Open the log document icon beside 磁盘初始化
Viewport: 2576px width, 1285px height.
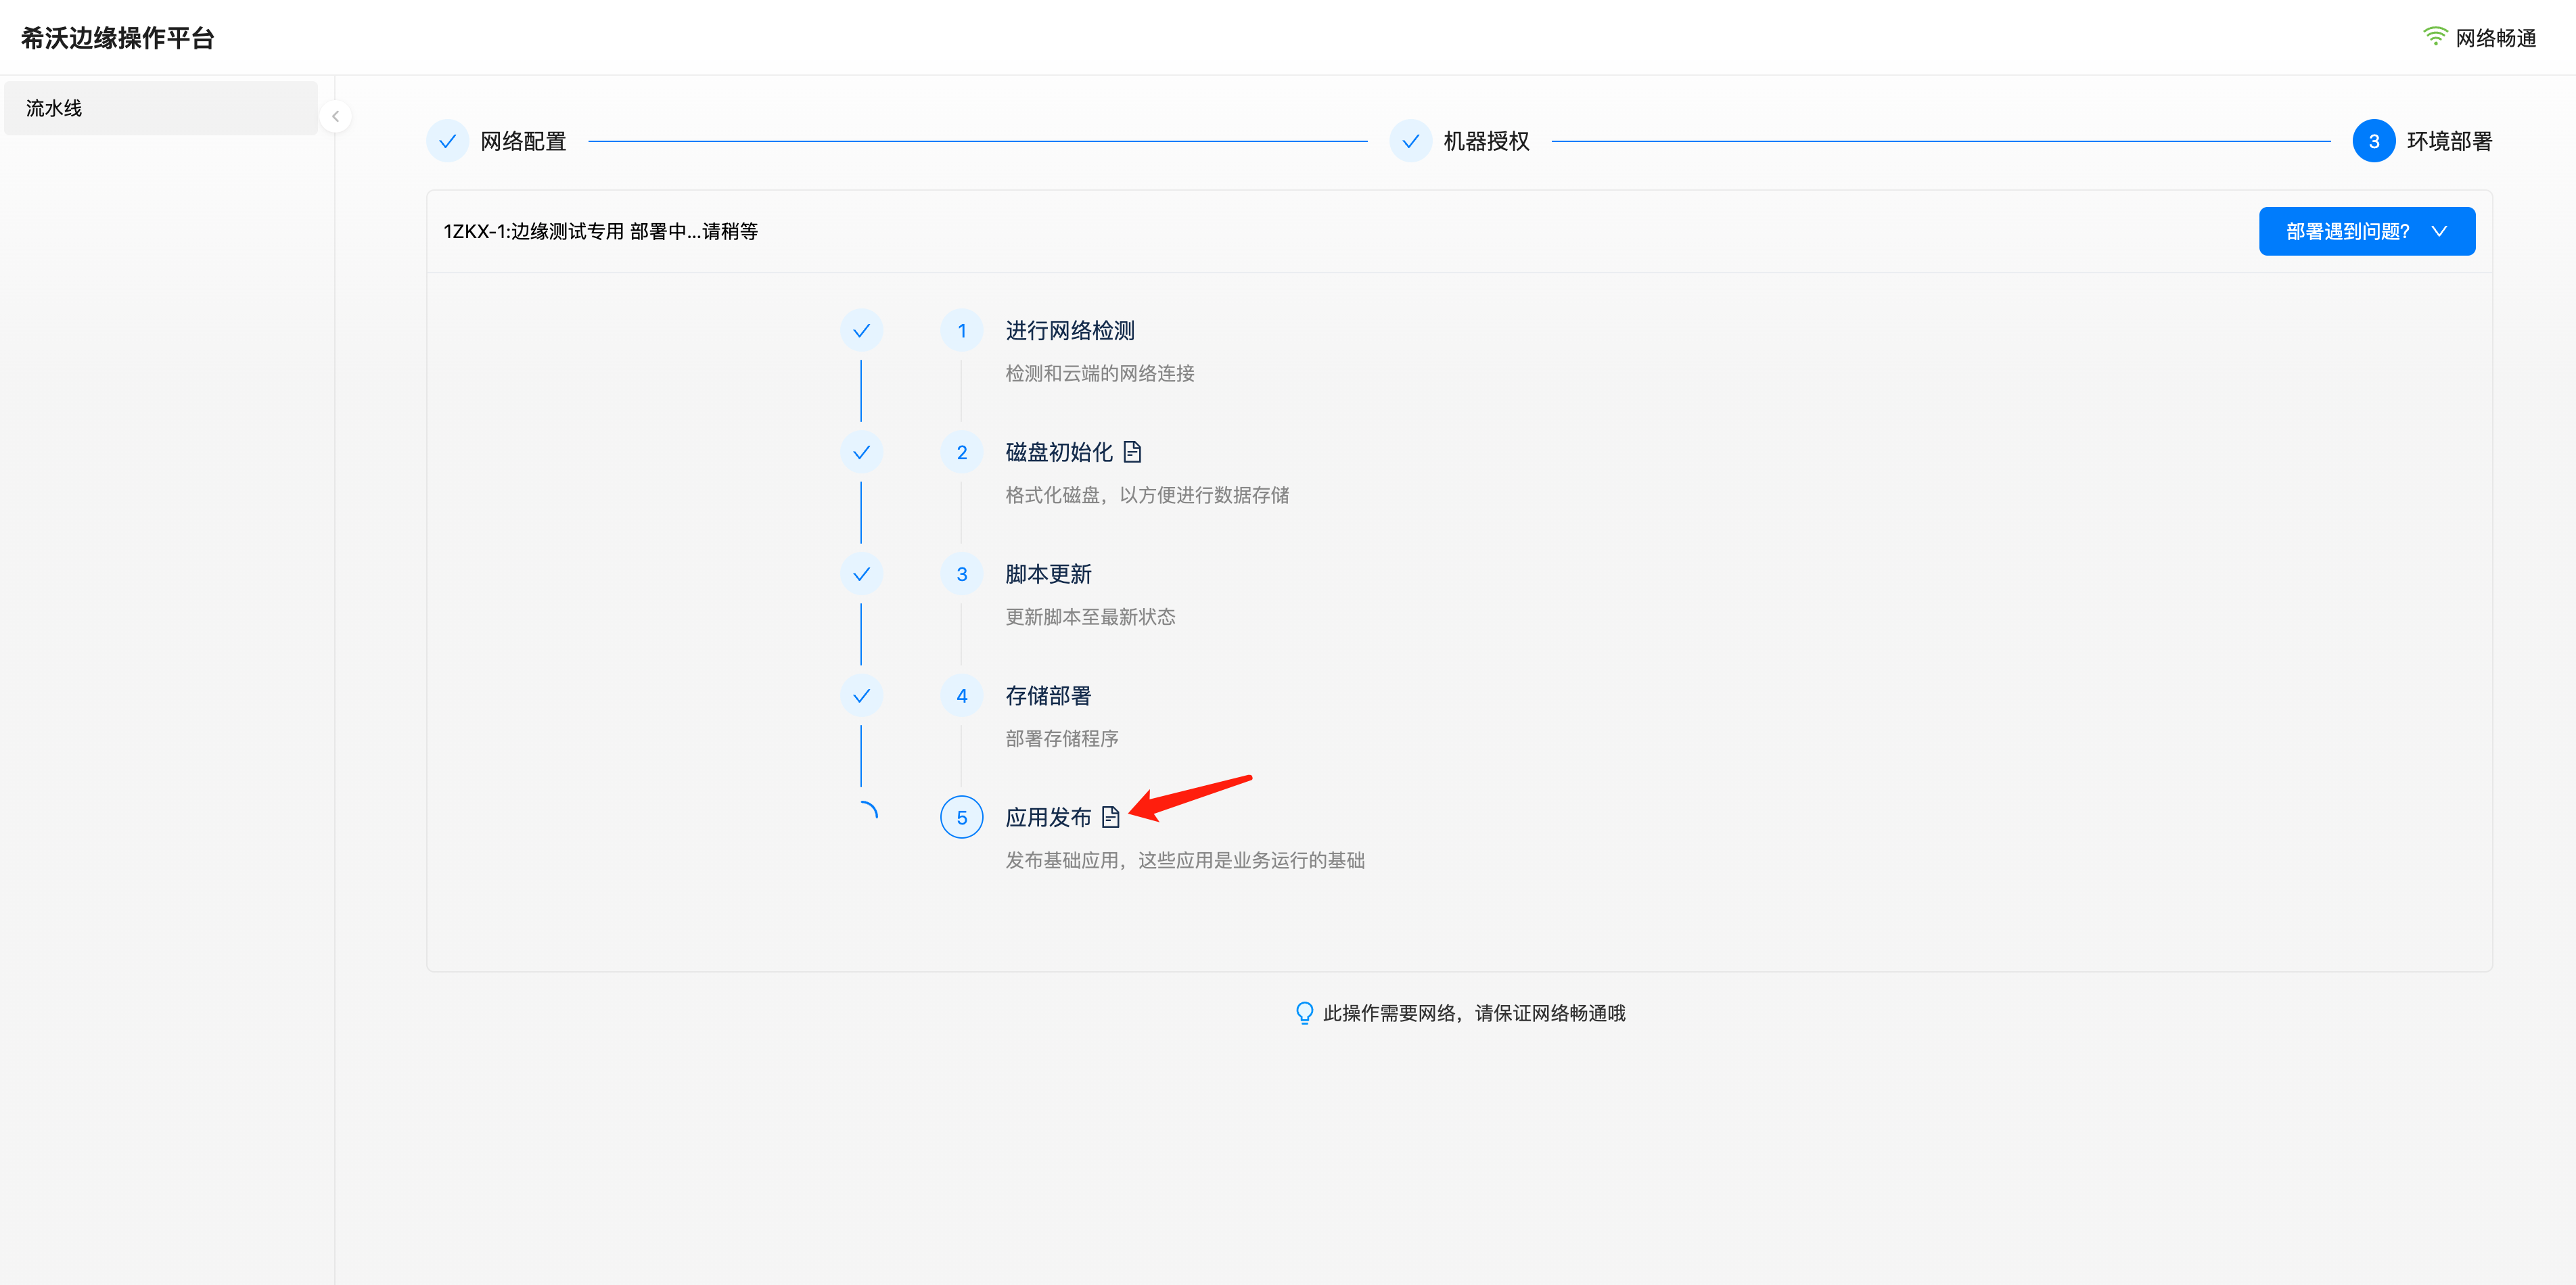pos(1132,452)
